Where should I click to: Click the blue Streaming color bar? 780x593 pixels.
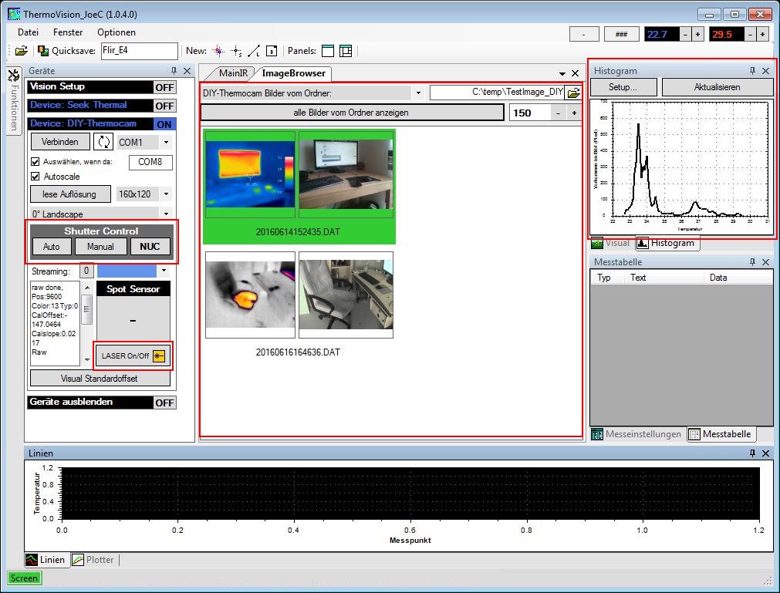pyautogui.click(x=127, y=271)
